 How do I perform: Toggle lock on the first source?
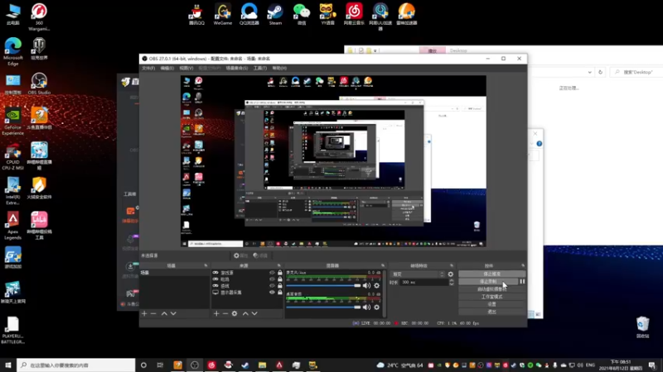point(279,273)
